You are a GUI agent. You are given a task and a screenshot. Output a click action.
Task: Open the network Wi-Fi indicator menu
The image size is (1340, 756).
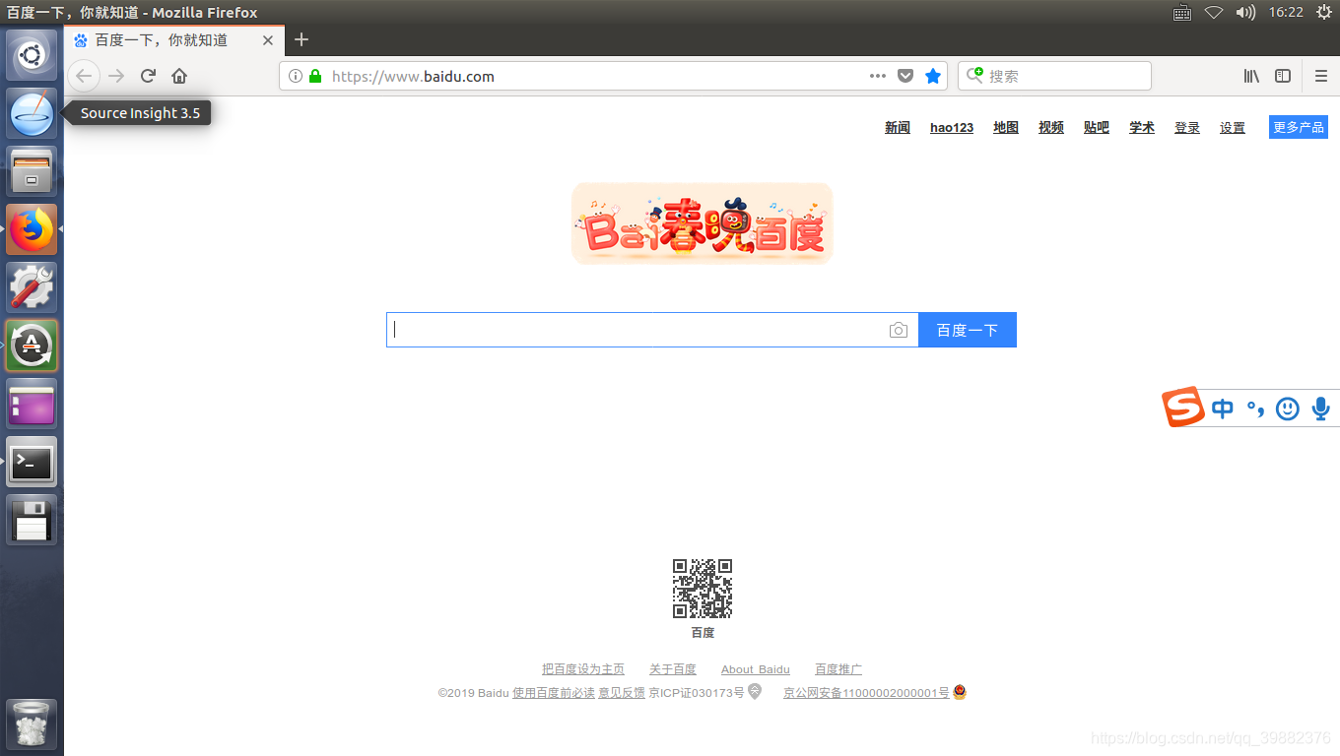(x=1214, y=12)
